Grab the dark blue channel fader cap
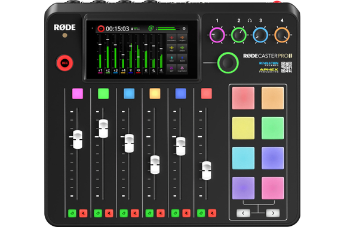Screen dimensions: 344x227 [181, 146]
